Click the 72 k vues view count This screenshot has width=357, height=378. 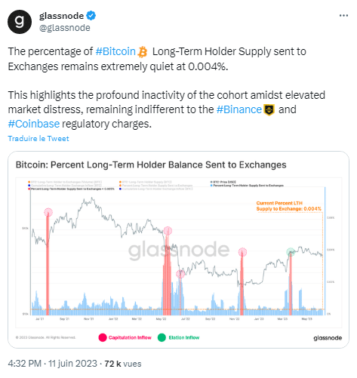coord(123,364)
